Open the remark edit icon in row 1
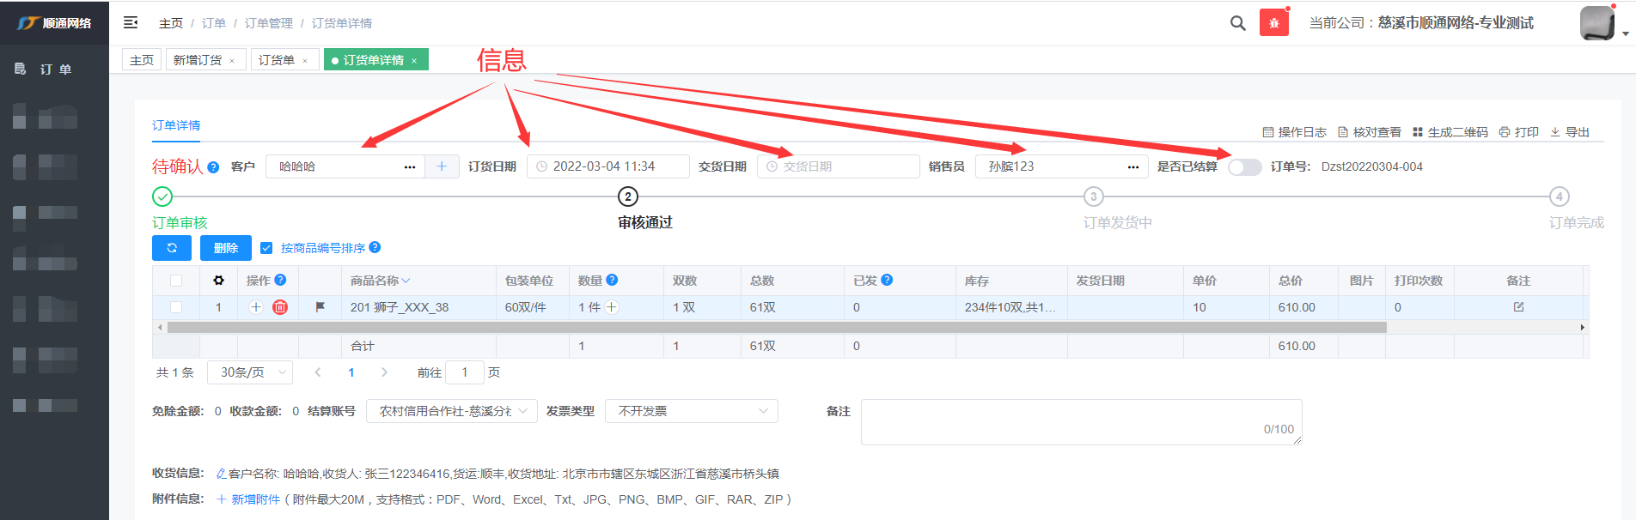1636x520 pixels. [x=1518, y=307]
